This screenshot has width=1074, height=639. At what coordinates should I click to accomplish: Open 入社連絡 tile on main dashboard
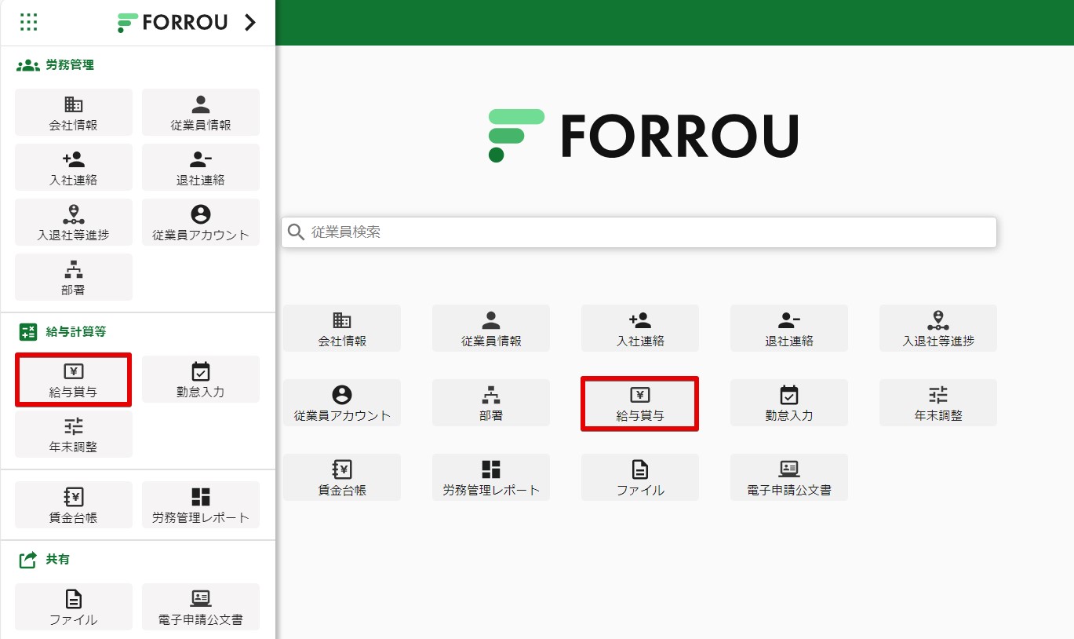coord(640,328)
